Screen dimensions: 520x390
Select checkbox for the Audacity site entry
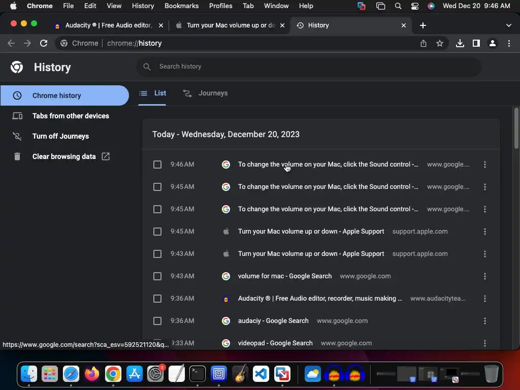tap(157, 299)
